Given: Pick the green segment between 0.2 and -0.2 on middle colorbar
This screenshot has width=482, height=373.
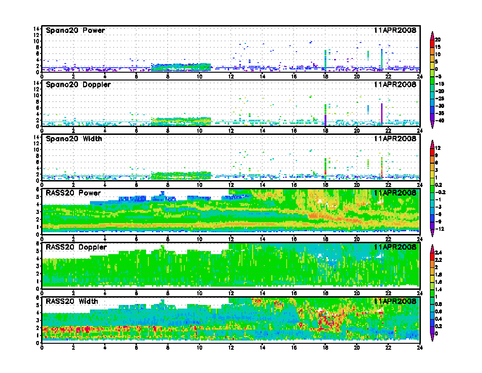Looking at the screenshot, I should (x=432, y=189).
